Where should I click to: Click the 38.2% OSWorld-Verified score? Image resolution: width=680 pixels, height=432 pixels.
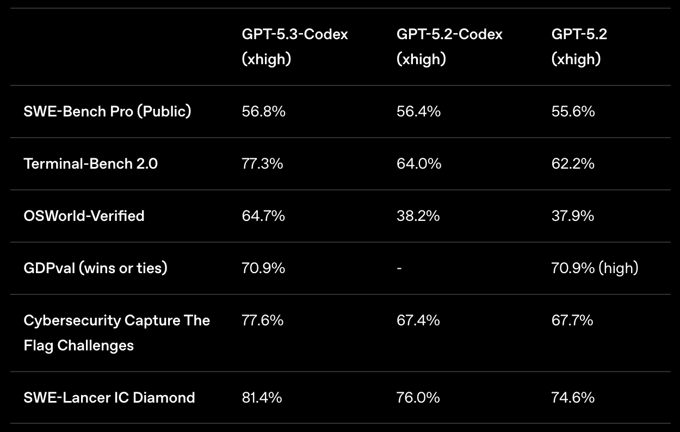point(418,216)
